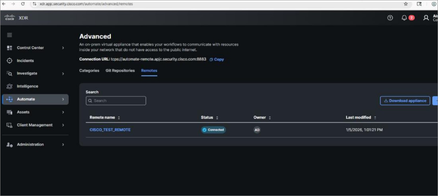
Task: Open Intelligence in the sidebar
Action: pos(27,86)
